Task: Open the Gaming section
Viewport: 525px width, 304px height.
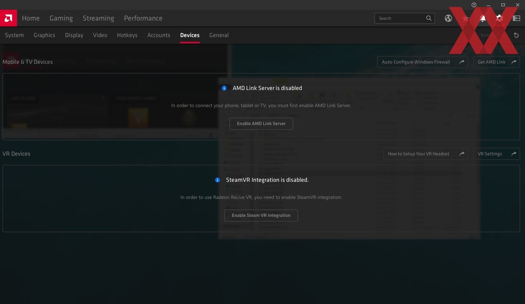Action: [61, 18]
